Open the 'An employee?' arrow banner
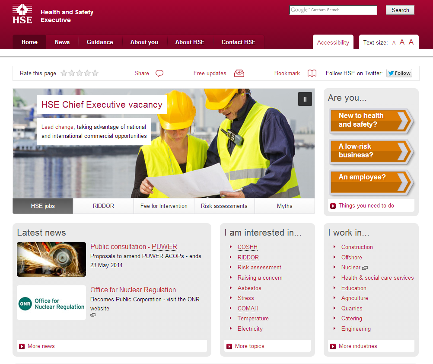This screenshot has width=433, height=364. (x=371, y=182)
